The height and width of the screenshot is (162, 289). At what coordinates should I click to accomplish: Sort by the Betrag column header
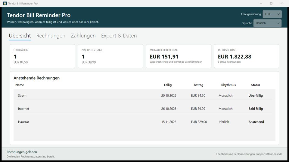198,85
